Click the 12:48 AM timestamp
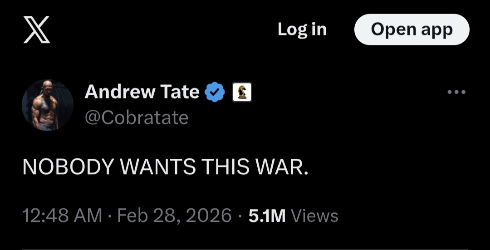This screenshot has height=250, width=490. click(x=62, y=216)
